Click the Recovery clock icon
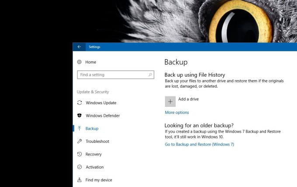This screenshot has height=187, width=297. (80, 154)
